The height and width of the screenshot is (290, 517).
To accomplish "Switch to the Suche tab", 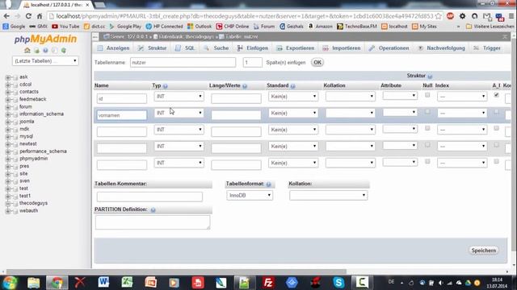I will [x=216, y=48].
